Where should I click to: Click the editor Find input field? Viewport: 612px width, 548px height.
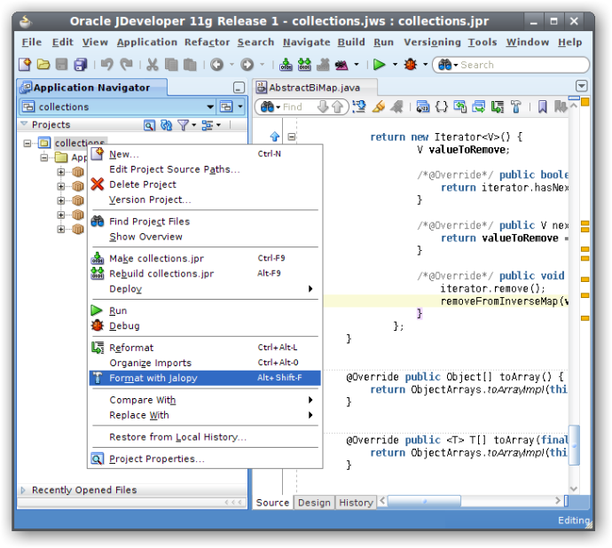tap(299, 106)
